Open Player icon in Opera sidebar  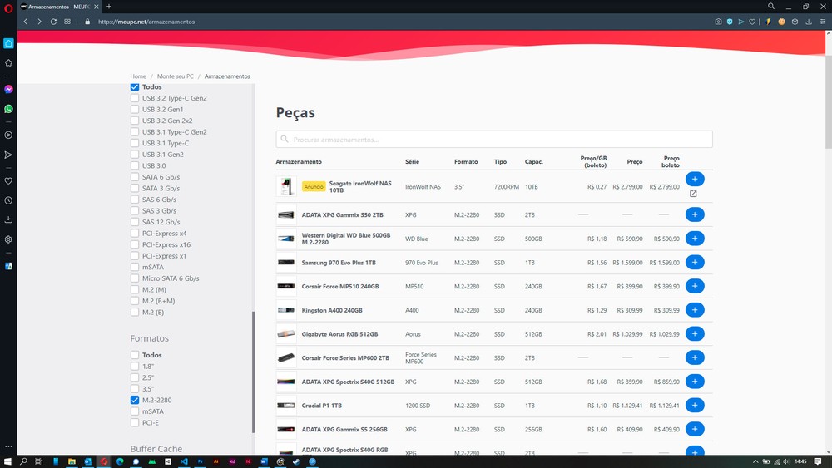[8, 135]
